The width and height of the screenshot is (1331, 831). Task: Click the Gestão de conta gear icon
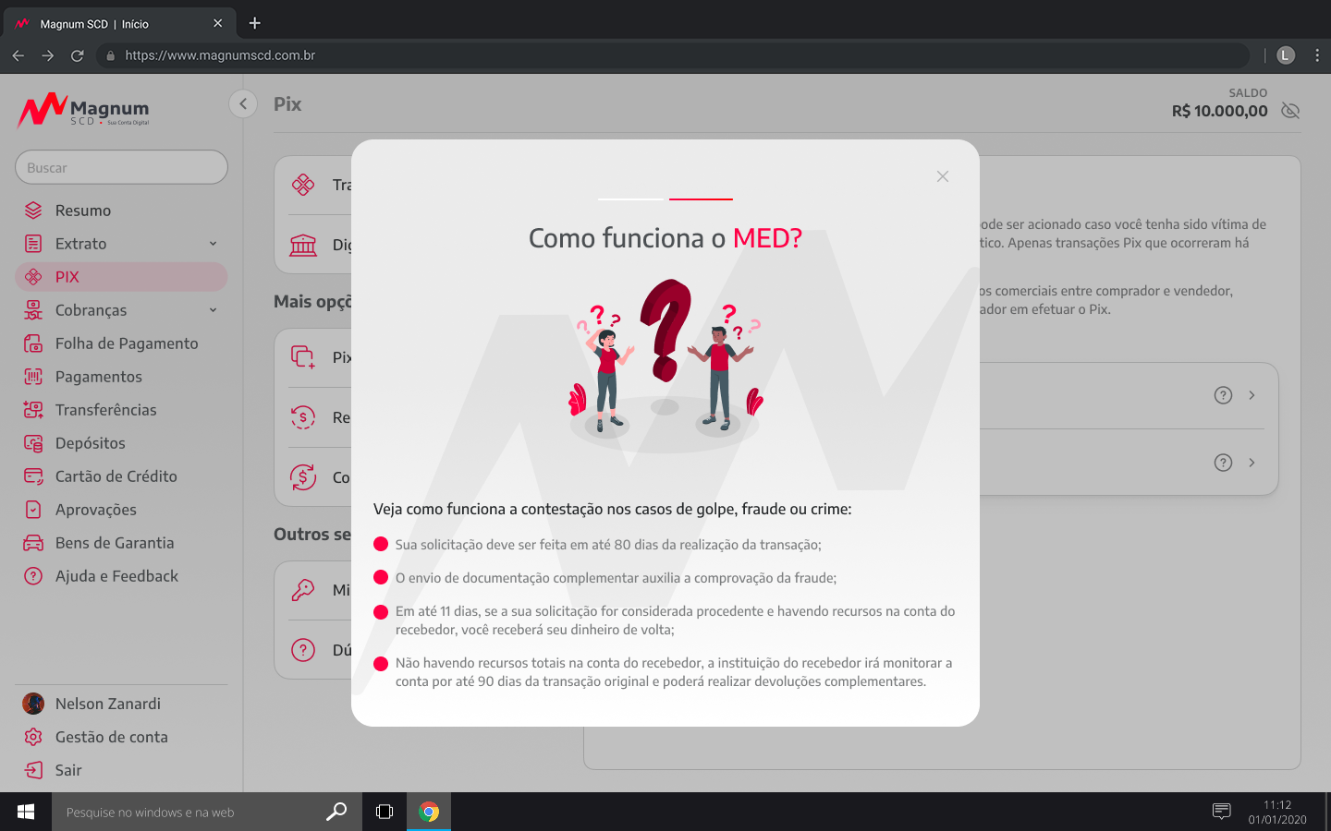tap(33, 737)
